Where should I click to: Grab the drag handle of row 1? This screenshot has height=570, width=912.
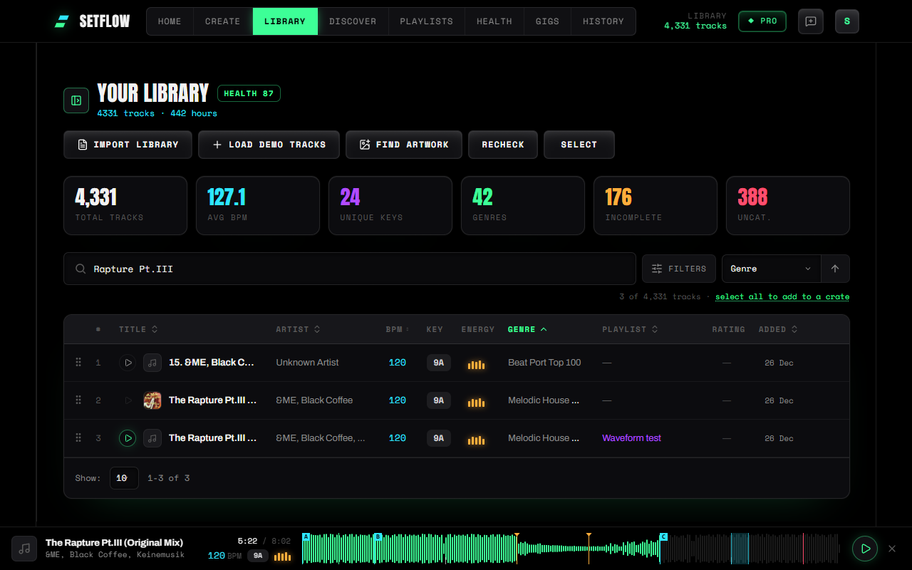tap(78, 363)
